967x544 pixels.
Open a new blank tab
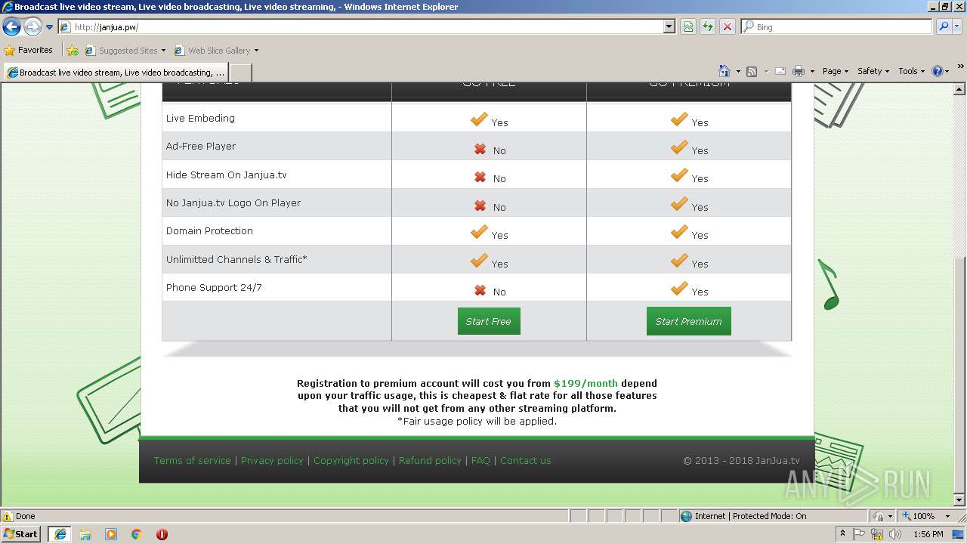(240, 73)
